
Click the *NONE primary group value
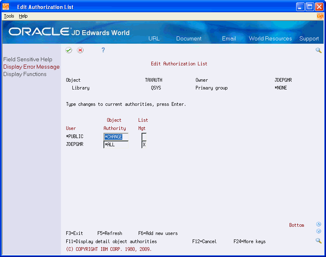coord(281,88)
